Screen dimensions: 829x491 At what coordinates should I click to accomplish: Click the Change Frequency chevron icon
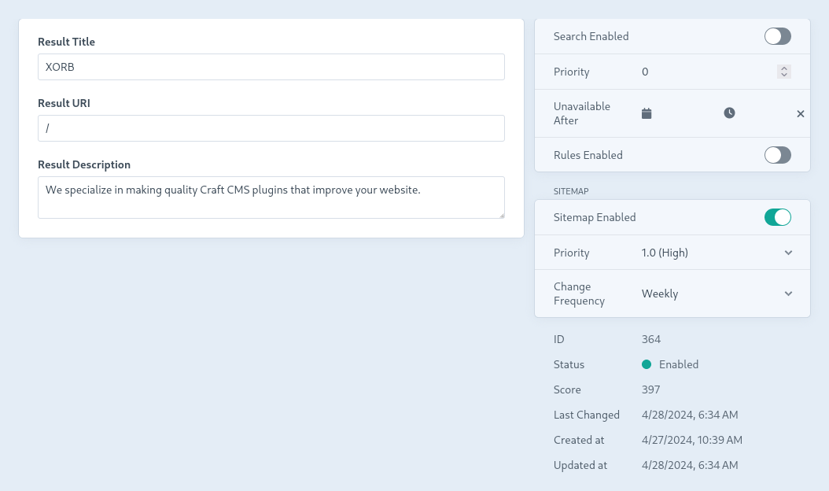pyautogui.click(x=788, y=293)
